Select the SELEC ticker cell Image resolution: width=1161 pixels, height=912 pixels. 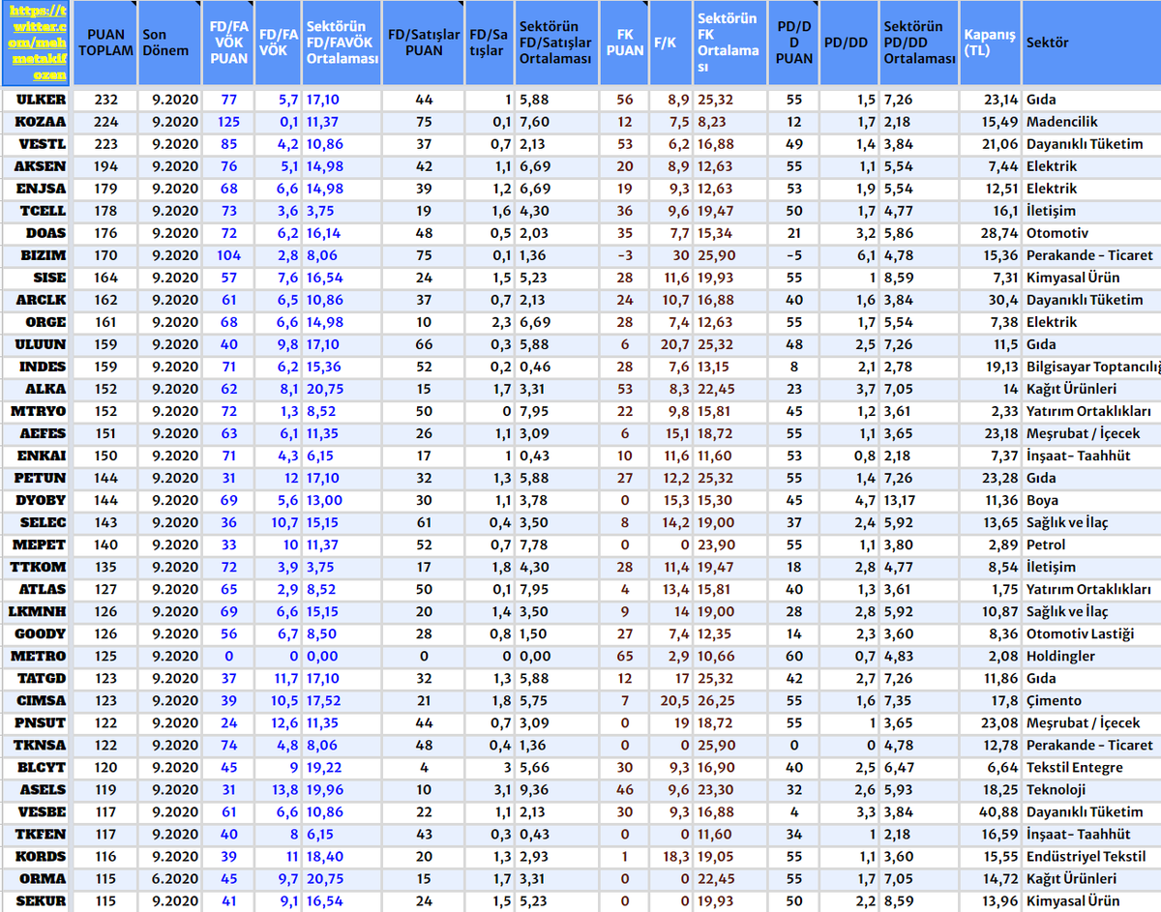pyautogui.click(x=37, y=522)
